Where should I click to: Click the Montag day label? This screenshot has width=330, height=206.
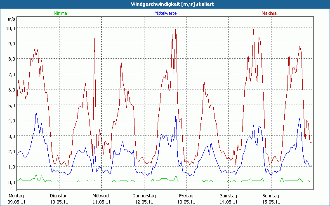coord(16,196)
